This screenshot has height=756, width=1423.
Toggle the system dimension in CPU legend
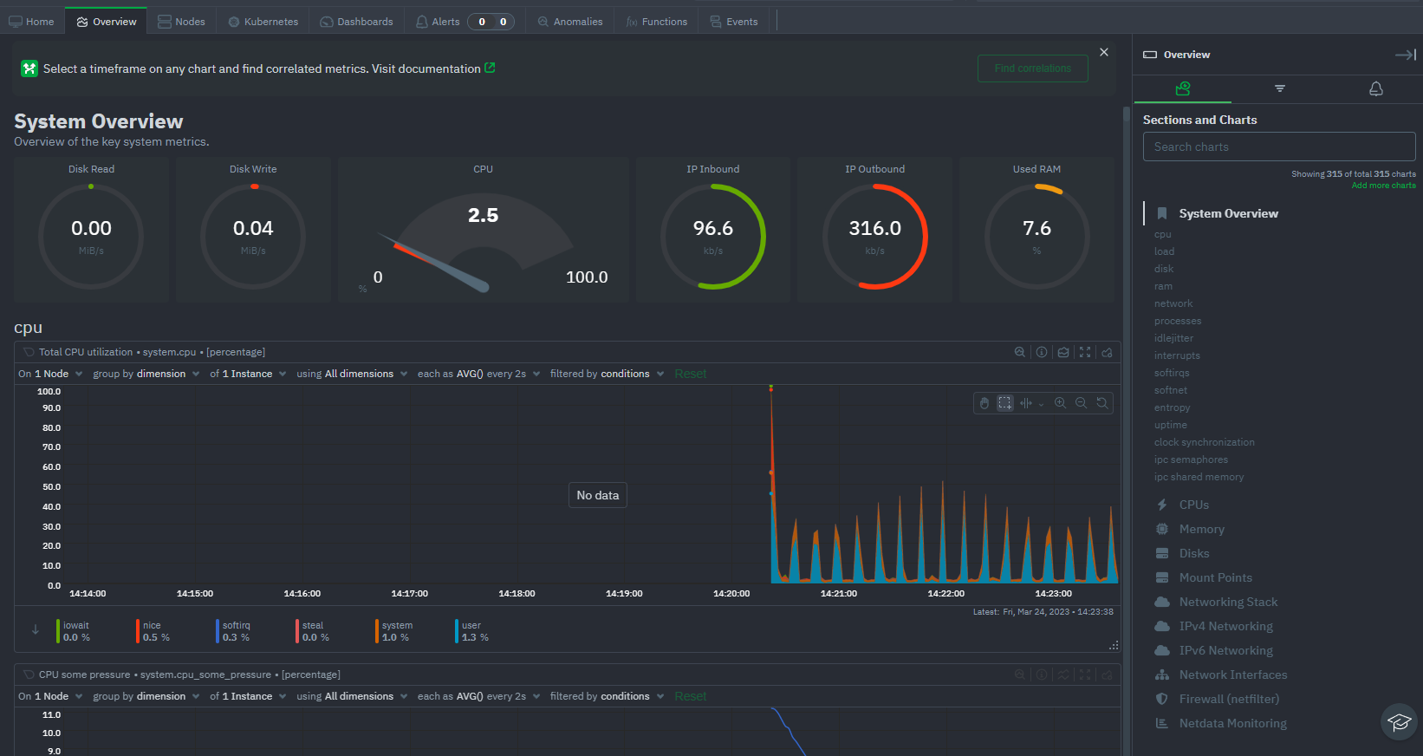click(397, 631)
